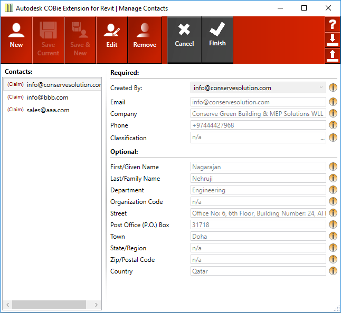Select the sales@aaa.com contact
341x313 pixels.
(x=48, y=110)
